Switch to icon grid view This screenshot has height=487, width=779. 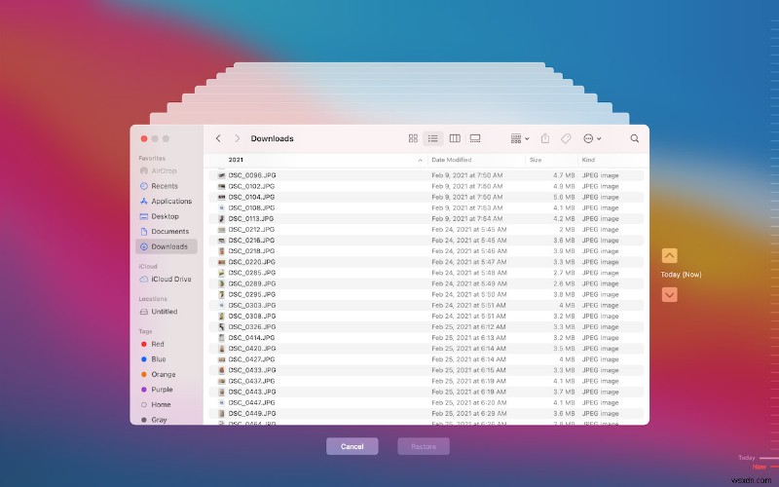click(x=413, y=138)
